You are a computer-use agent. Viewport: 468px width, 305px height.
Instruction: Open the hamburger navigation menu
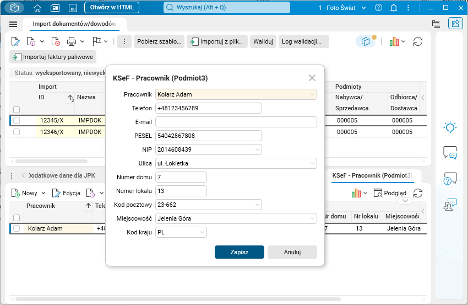tap(13, 24)
